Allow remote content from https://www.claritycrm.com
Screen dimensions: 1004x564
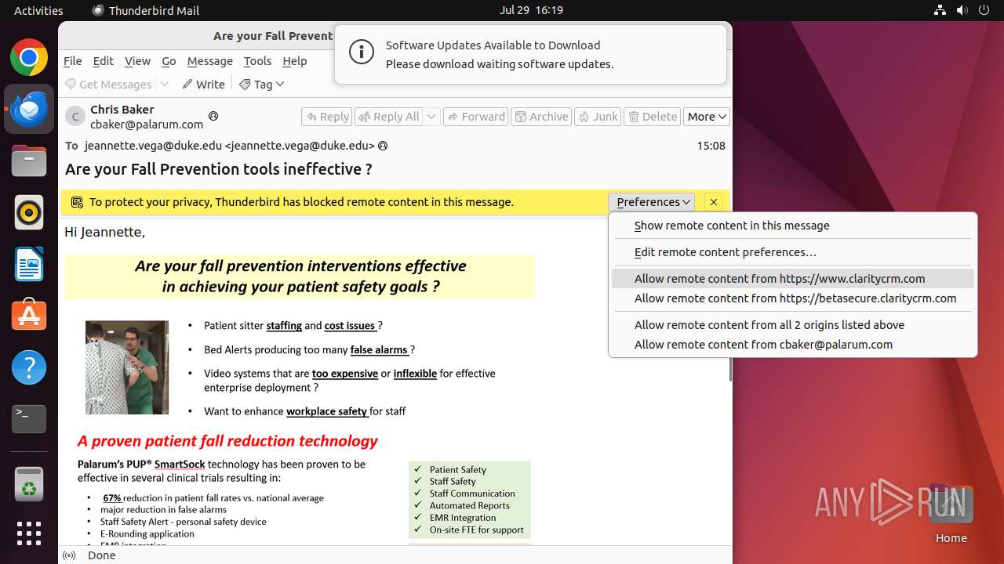(792, 279)
